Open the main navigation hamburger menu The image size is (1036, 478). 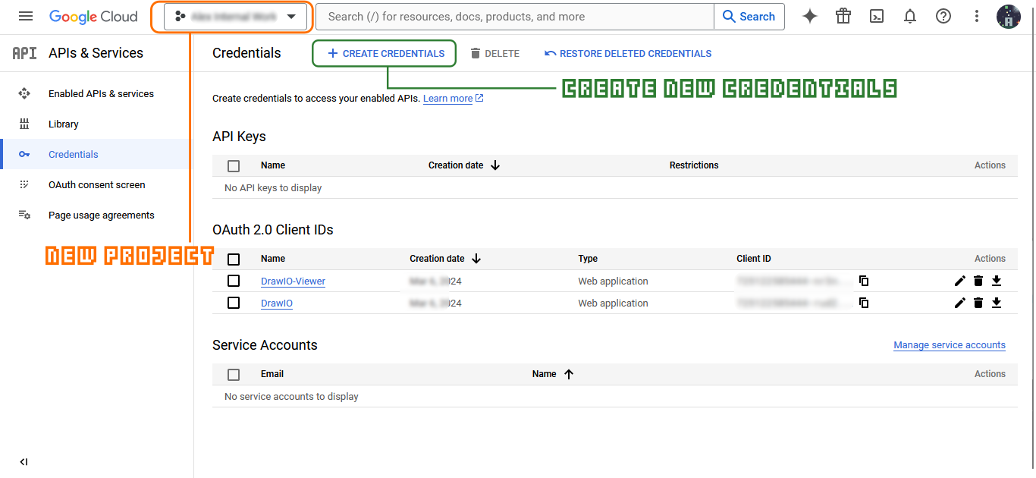(26, 16)
